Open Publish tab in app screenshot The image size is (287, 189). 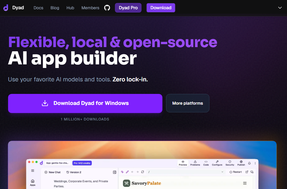[x=241, y=163]
